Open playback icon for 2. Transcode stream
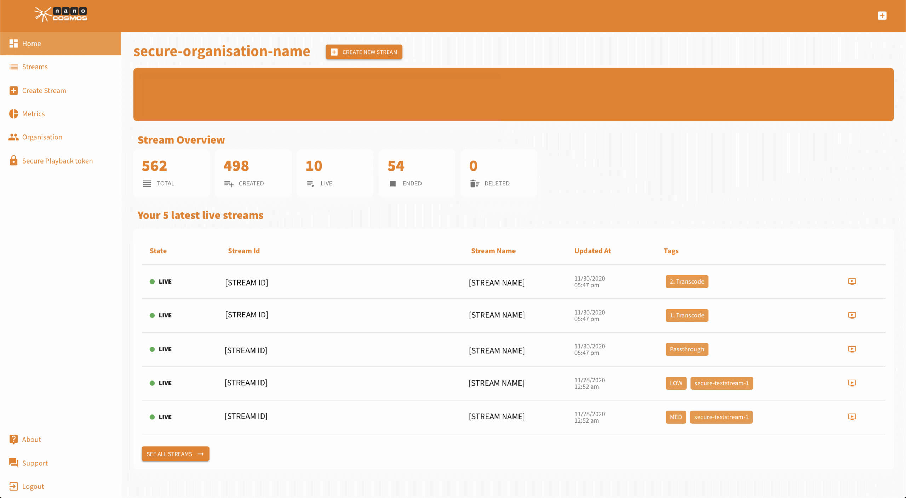Image resolution: width=906 pixels, height=498 pixels. (x=852, y=281)
